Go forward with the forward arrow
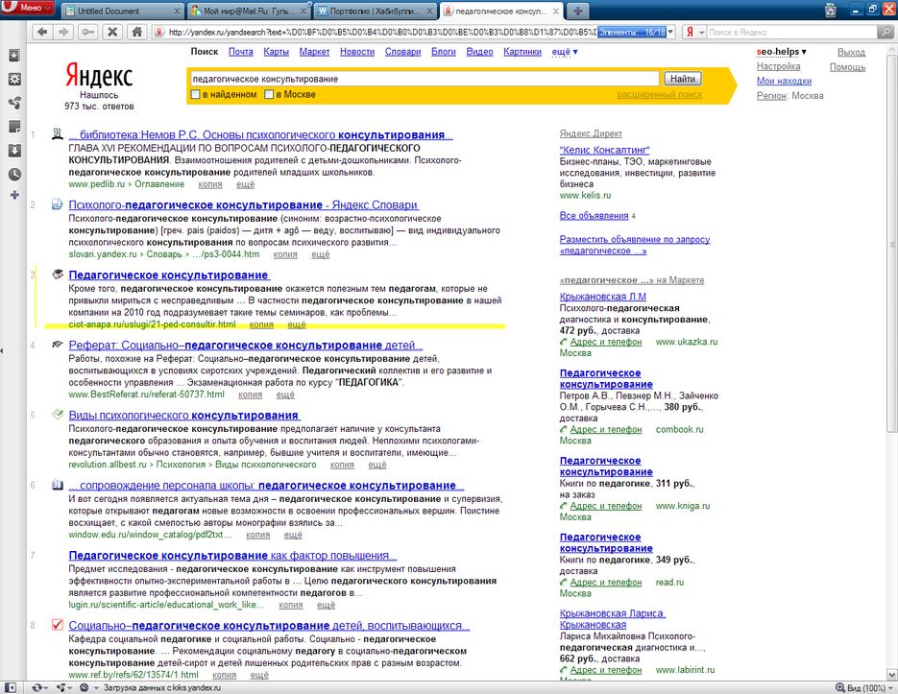Screen dimensions: 898x694 [x=61, y=32]
